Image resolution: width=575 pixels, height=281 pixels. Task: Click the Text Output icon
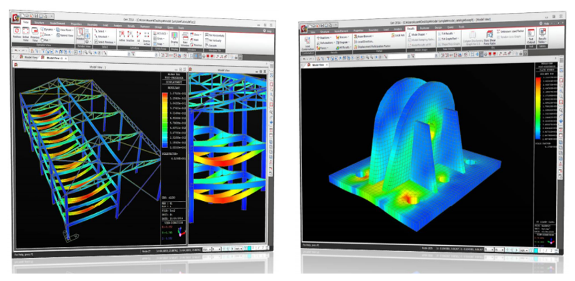click(531, 35)
